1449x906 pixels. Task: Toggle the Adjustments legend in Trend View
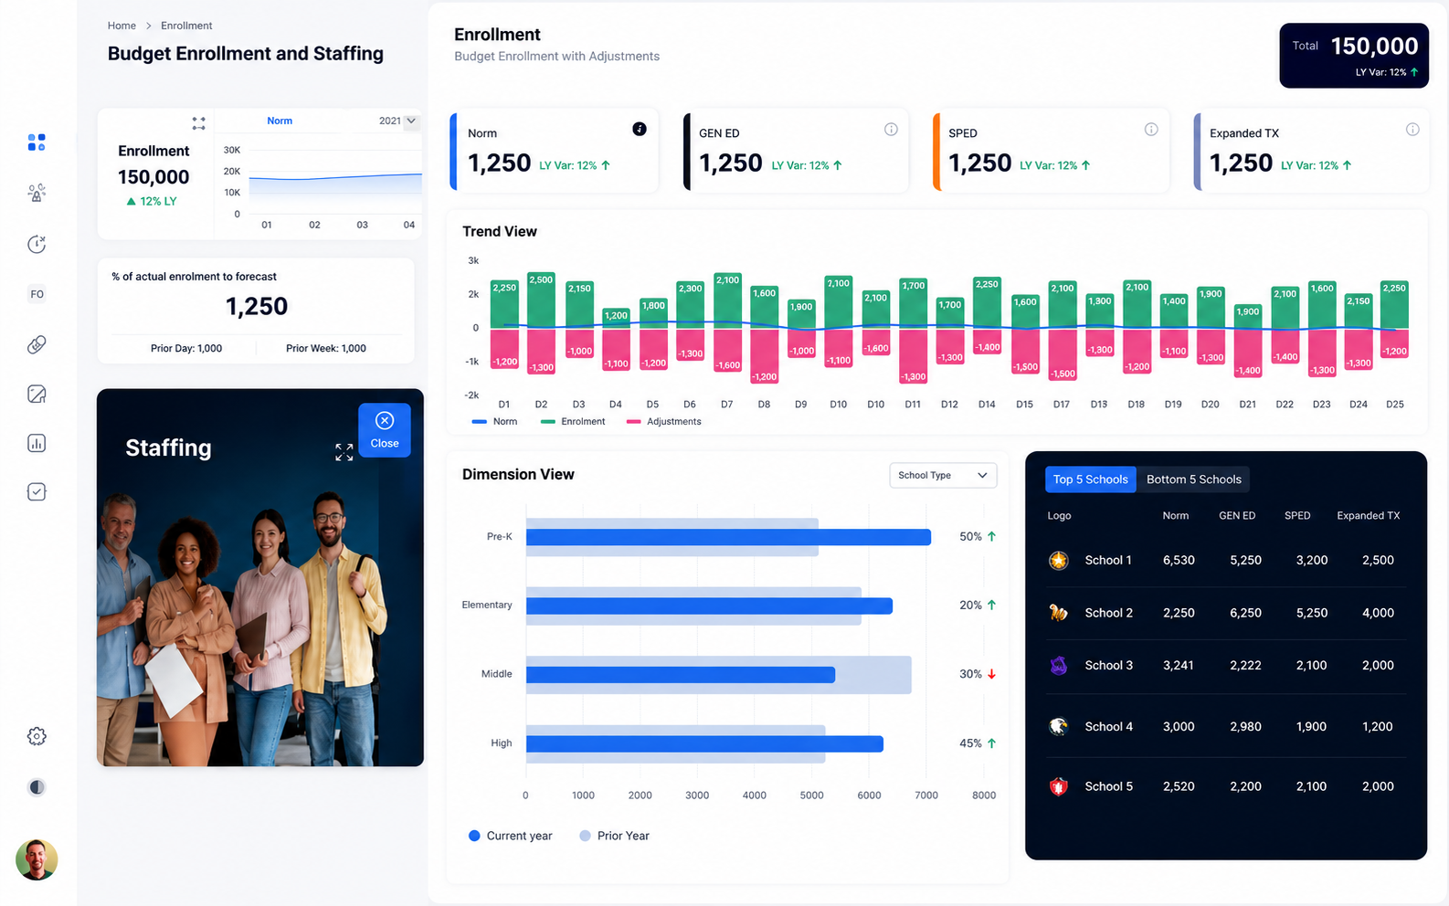663,421
